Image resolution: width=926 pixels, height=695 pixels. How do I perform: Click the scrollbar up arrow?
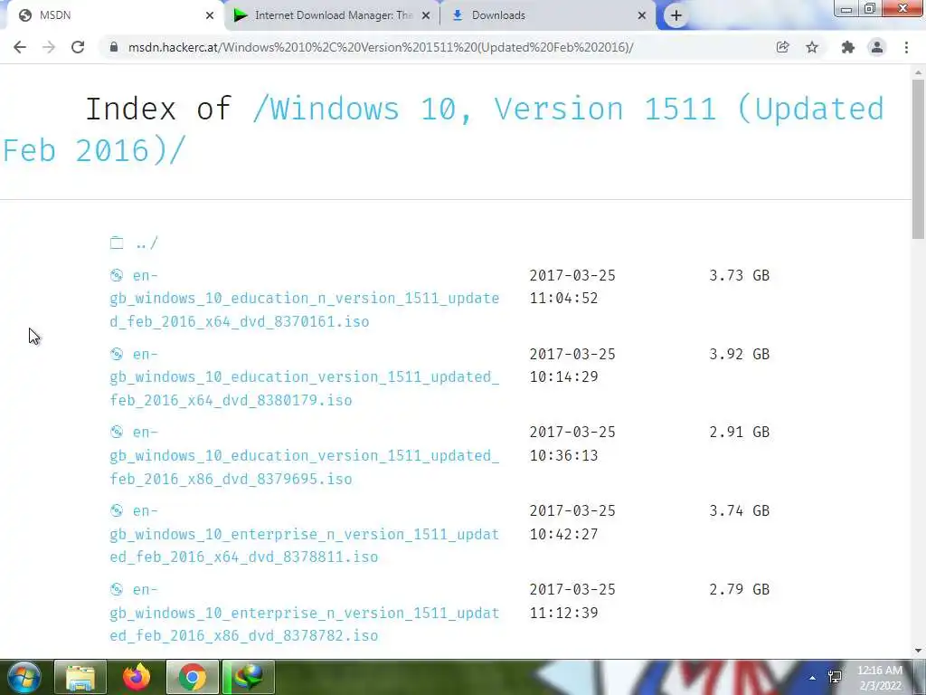click(919, 72)
